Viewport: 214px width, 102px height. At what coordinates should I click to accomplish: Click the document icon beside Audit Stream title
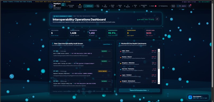pos(53,43)
